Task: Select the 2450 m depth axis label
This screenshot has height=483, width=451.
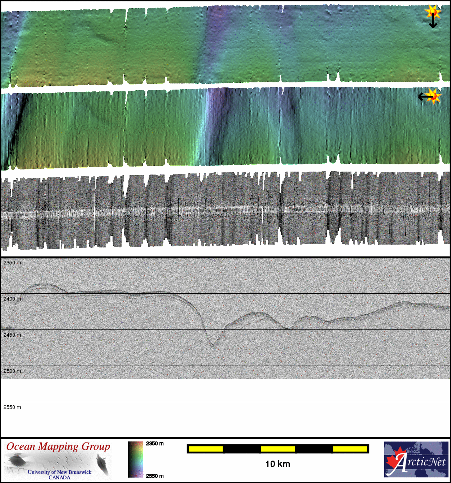Action: coord(12,335)
